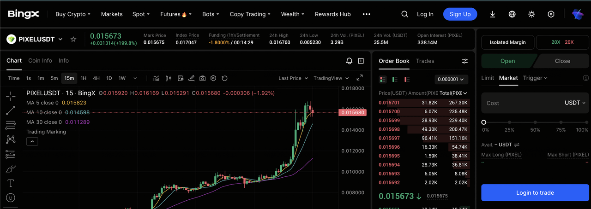
Task: Expand more chart intervals chevron
Action: point(135,78)
